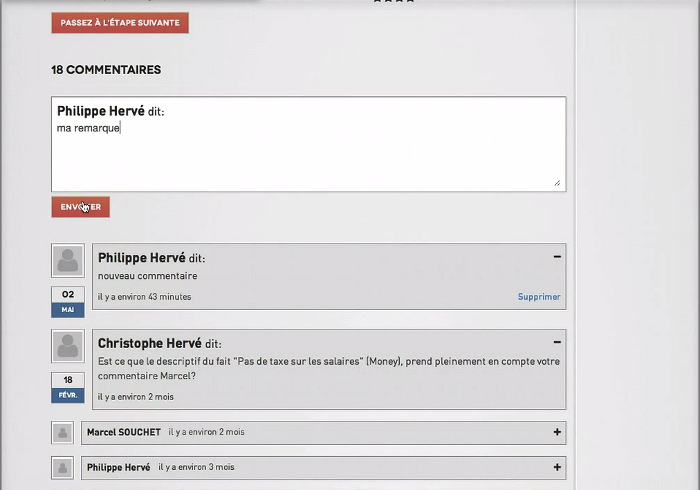Click Christophe's comment text about 'Pas de taxe sur les salaires'
Screen dimensions: 700x490
(x=329, y=368)
